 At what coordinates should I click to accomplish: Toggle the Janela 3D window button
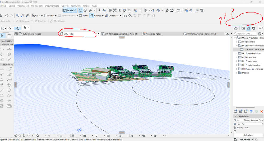(x=70, y=10)
